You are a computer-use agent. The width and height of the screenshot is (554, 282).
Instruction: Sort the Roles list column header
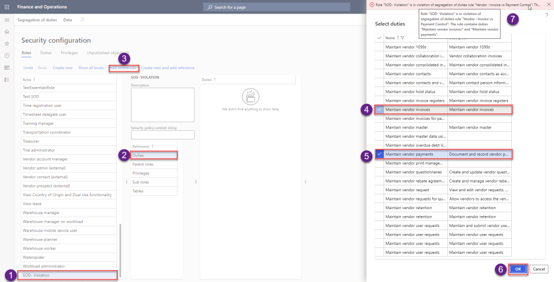pos(30,79)
